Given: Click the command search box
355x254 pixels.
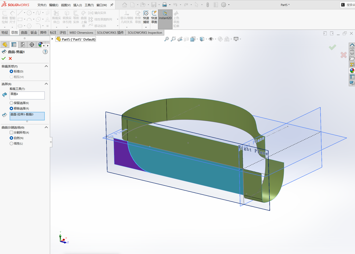Looking at the screenshot, I should click(347, 5).
